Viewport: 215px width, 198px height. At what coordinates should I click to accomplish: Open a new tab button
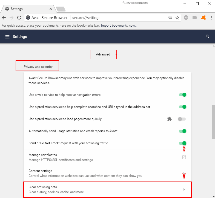[61, 9]
